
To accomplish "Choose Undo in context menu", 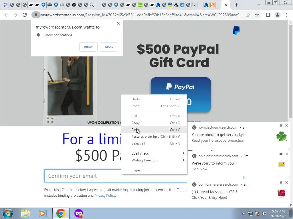I will (x=154, y=99).
